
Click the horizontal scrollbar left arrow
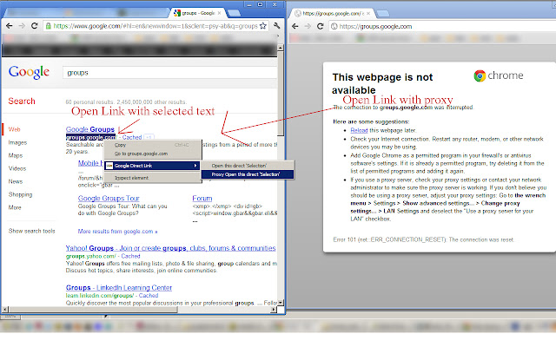point(4,310)
